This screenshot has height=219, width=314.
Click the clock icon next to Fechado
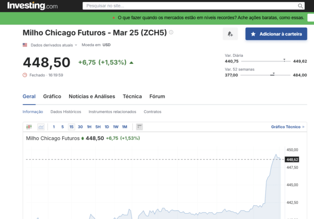pos(25,75)
